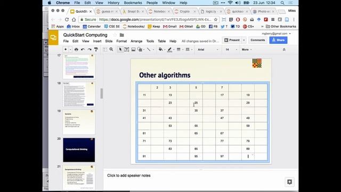341x192 pixels.
Task: Click the Chrome reload button
Action: 67,20
